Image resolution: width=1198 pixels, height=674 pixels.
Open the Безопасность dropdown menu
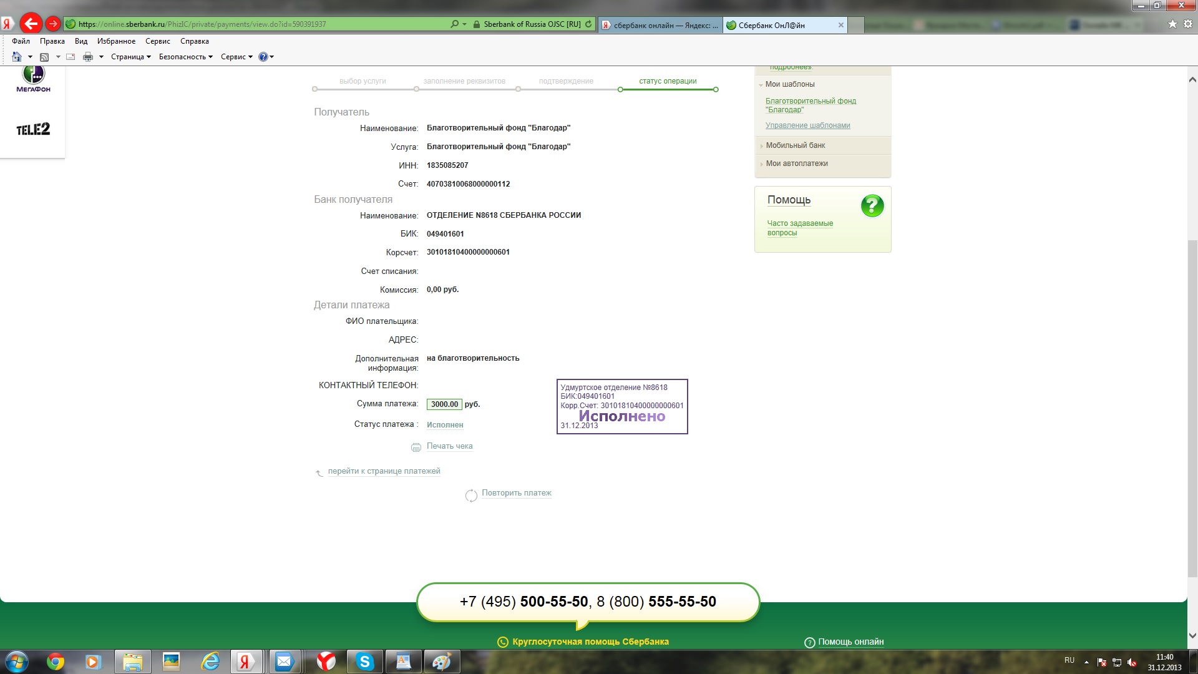186,57
